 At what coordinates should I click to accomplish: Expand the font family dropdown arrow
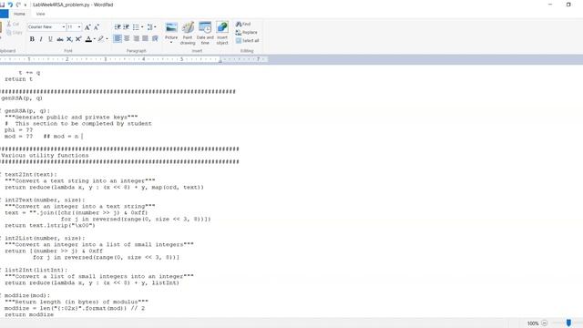[x=64, y=27]
